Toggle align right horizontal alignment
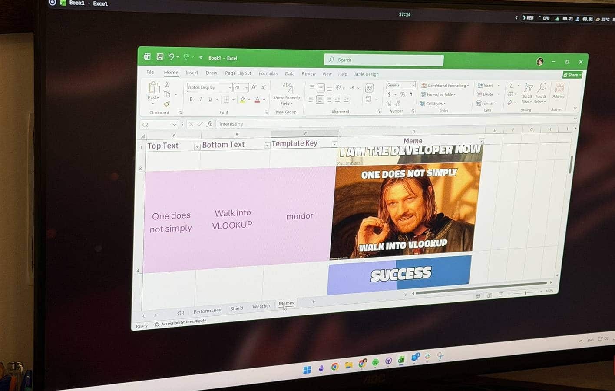Screen dimensions: 615x391 coord(329,99)
